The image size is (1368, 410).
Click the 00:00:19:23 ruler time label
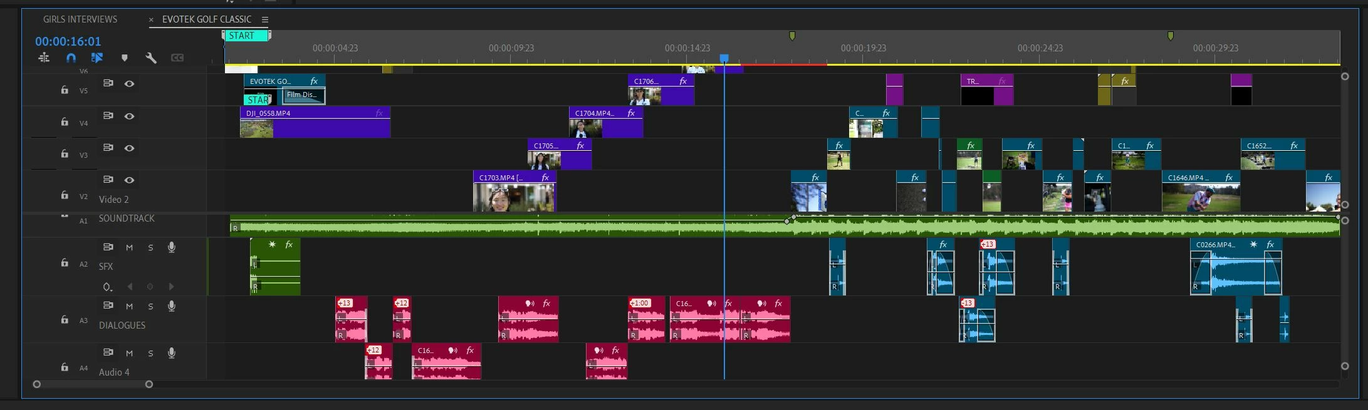click(x=864, y=48)
